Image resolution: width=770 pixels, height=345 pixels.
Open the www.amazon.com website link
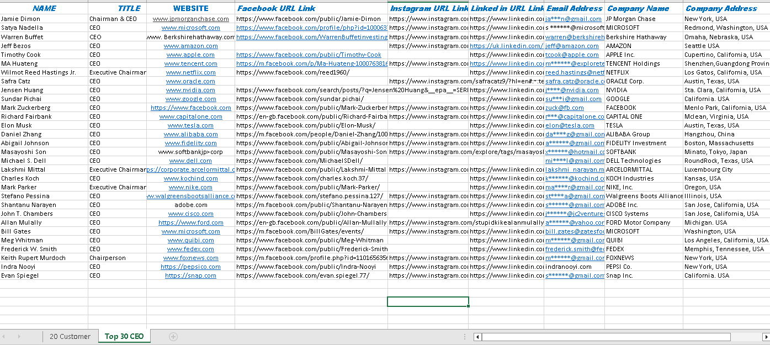(191, 46)
